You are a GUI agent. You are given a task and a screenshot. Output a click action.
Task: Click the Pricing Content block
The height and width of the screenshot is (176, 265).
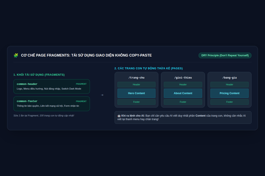click(x=230, y=93)
